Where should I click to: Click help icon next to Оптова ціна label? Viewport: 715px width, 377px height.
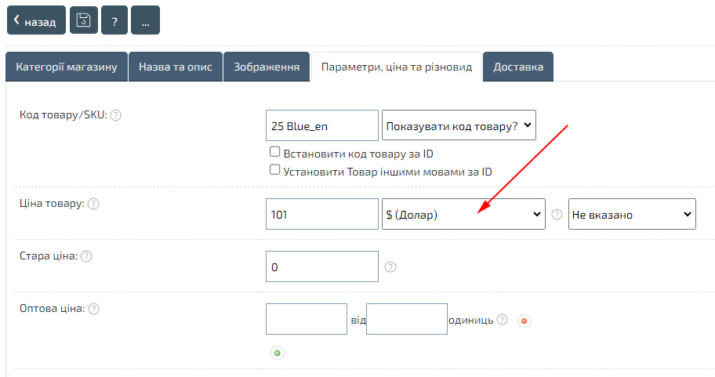click(93, 309)
